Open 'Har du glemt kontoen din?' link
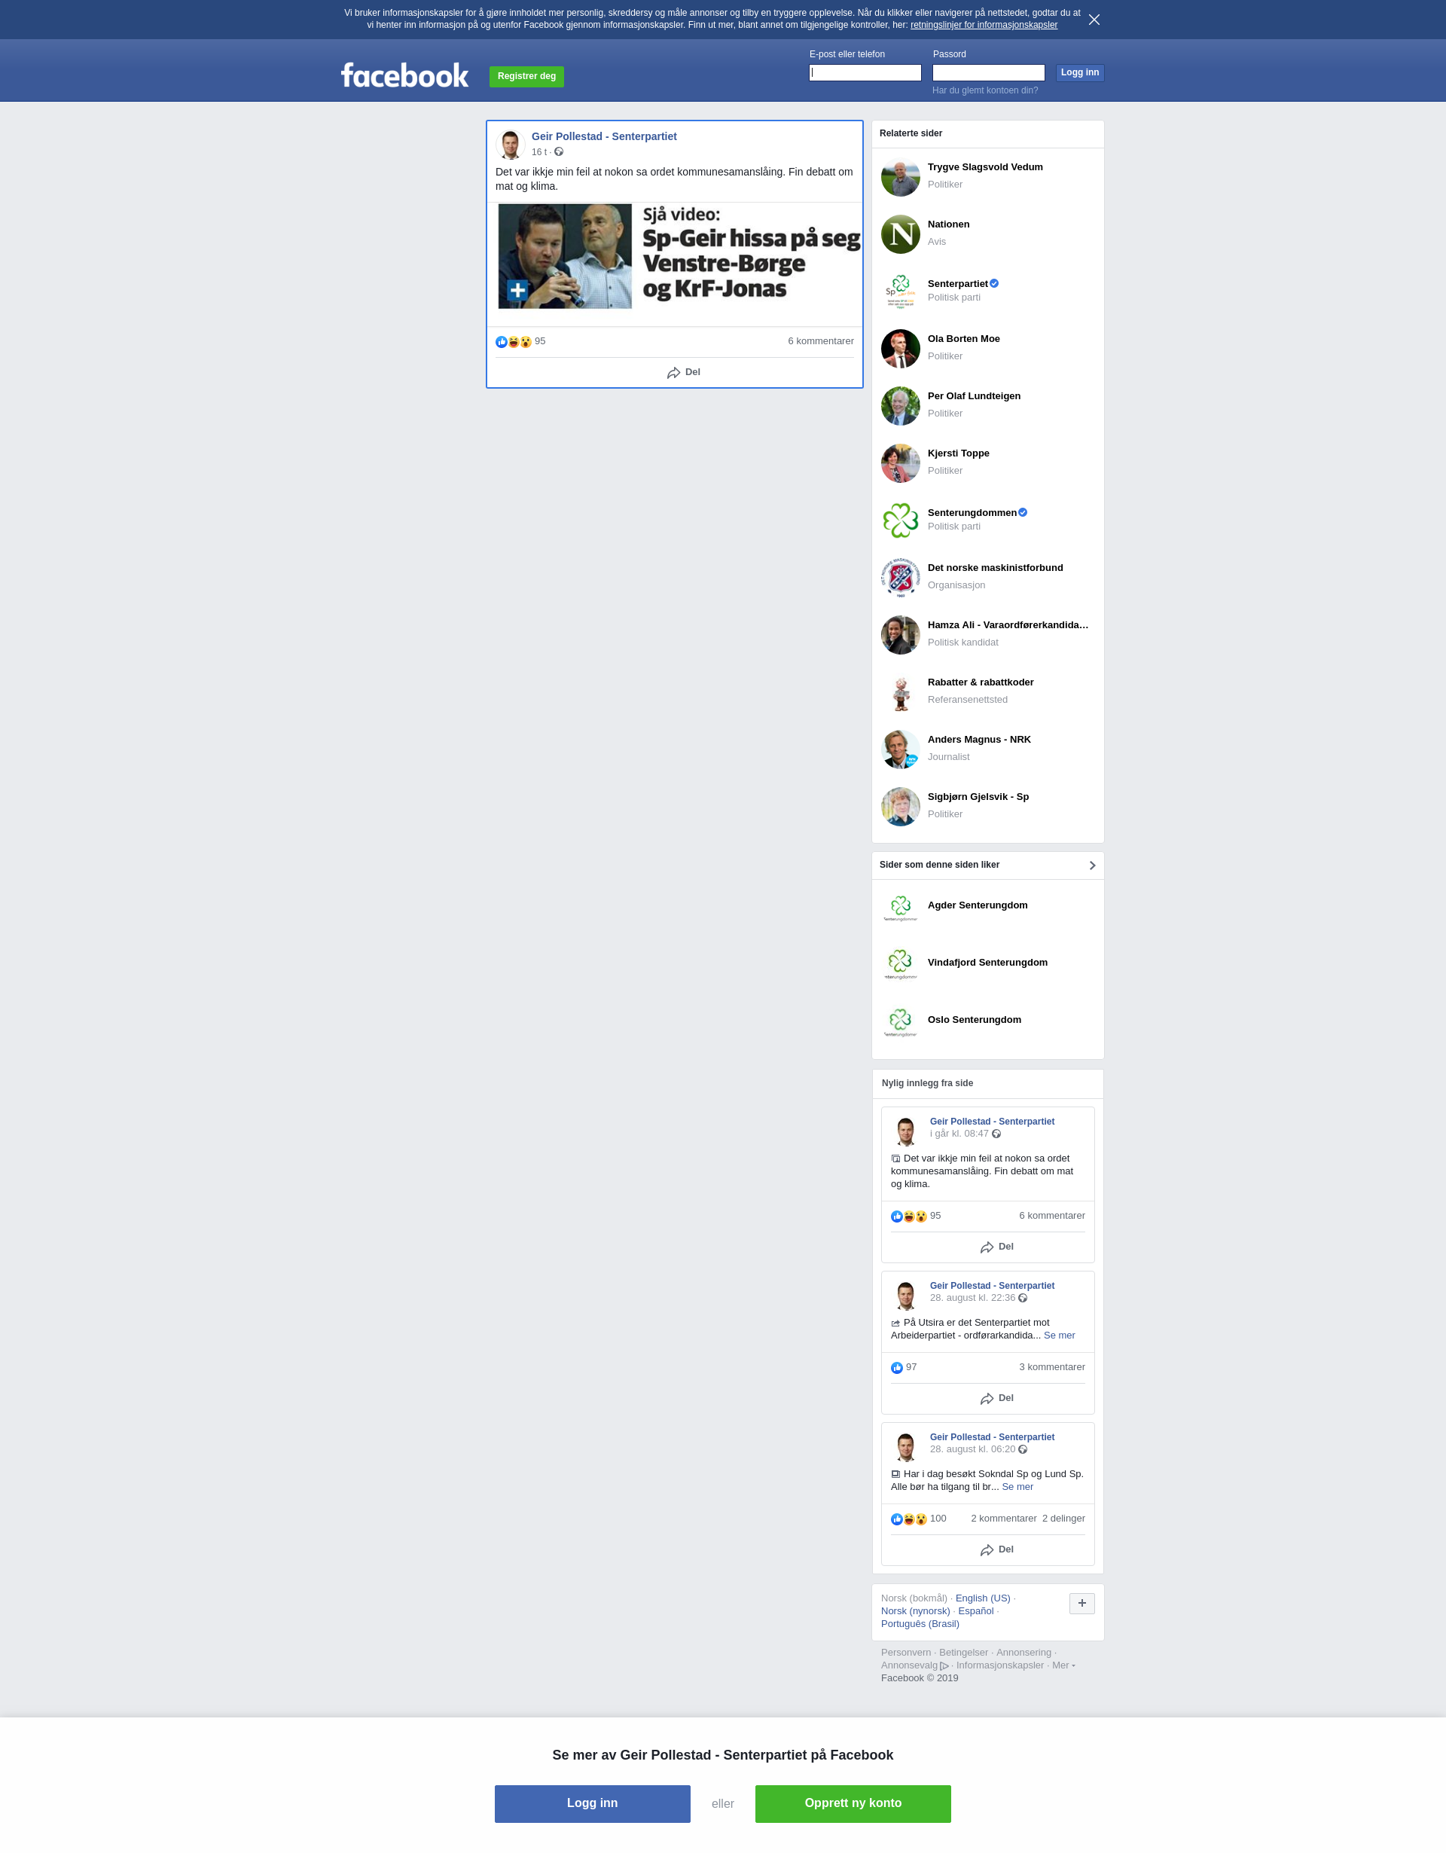The image size is (1446, 1853). [984, 90]
